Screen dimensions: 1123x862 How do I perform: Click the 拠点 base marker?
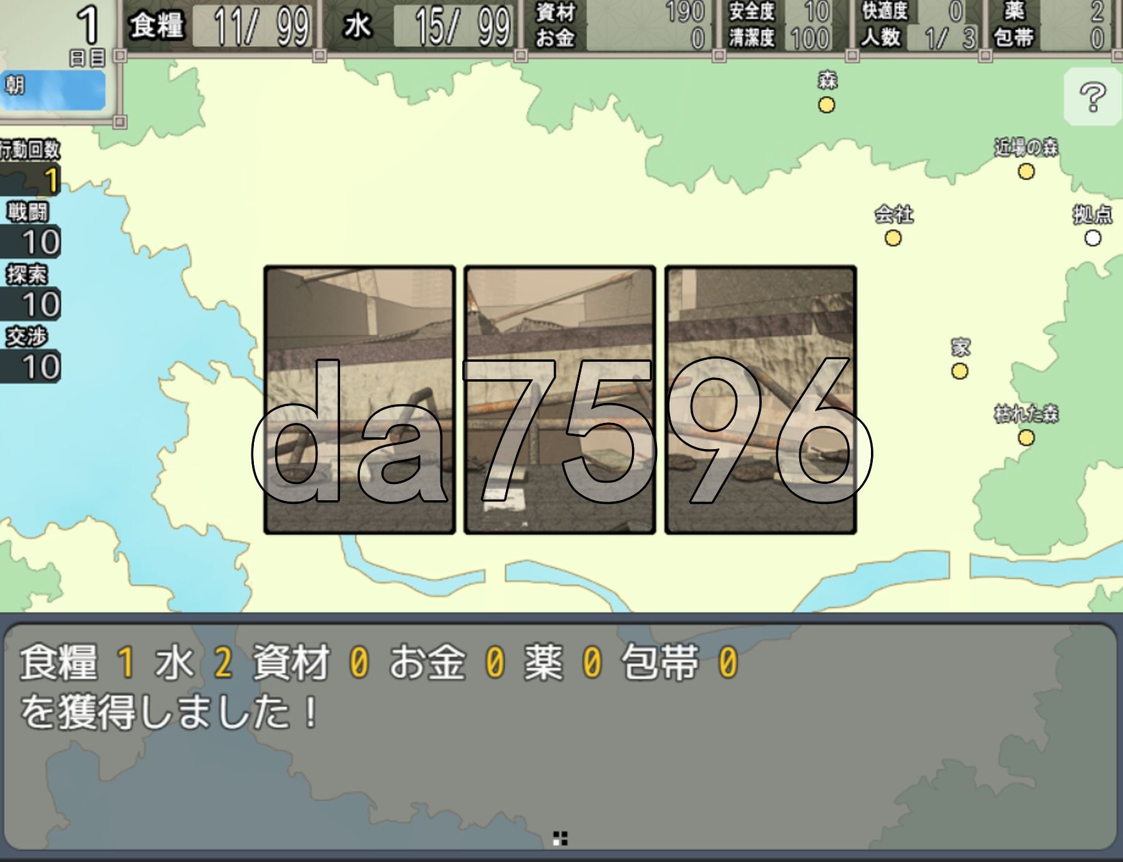click(x=1092, y=238)
